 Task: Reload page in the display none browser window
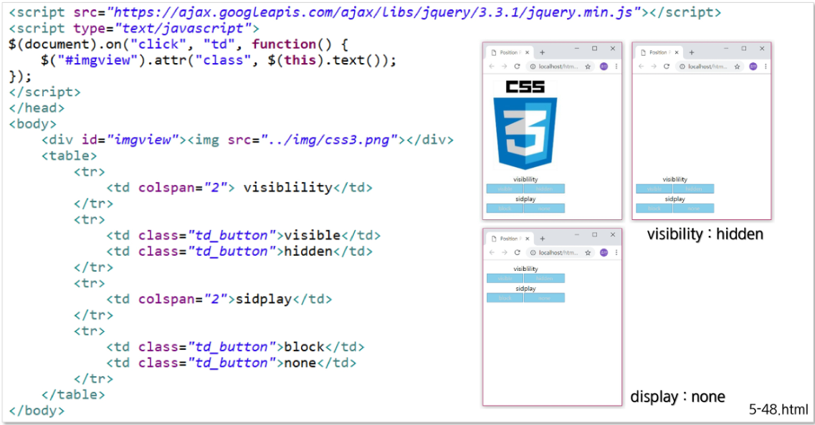click(x=518, y=252)
